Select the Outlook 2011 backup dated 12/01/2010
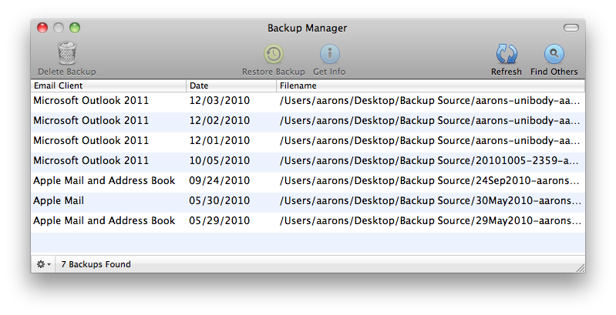 click(308, 141)
